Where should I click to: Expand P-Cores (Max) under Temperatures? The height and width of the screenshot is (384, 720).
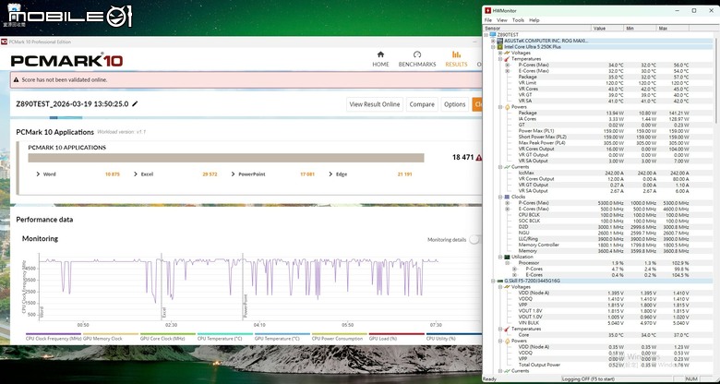click(508, 65)
